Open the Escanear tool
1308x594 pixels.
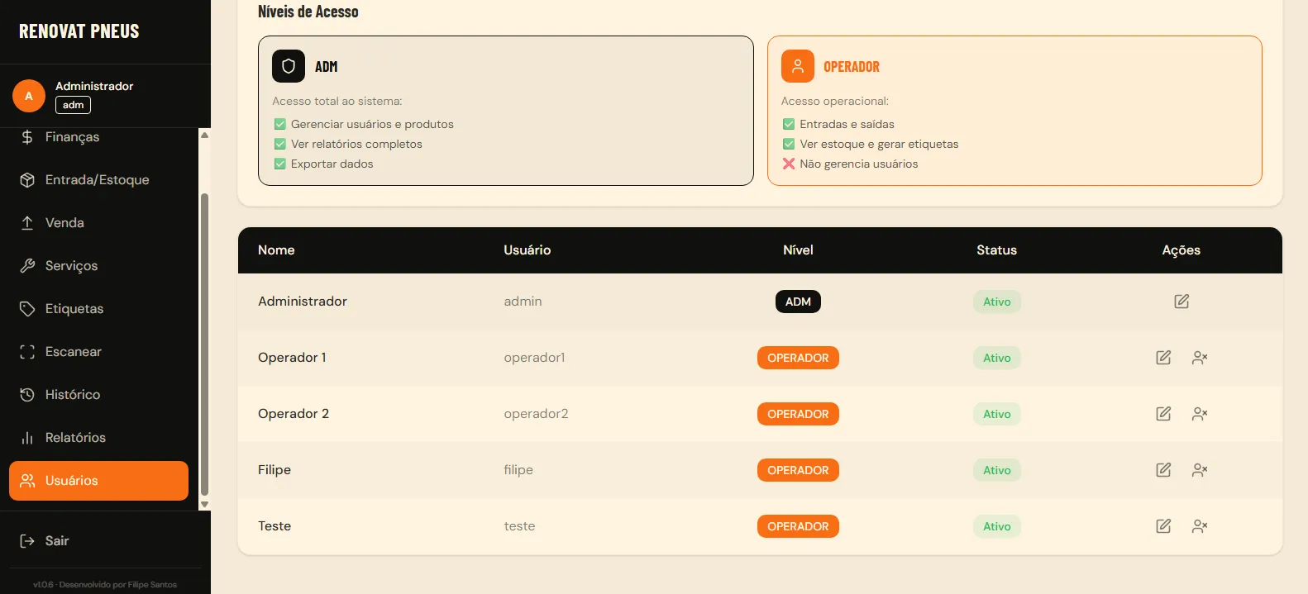(99, 352)
